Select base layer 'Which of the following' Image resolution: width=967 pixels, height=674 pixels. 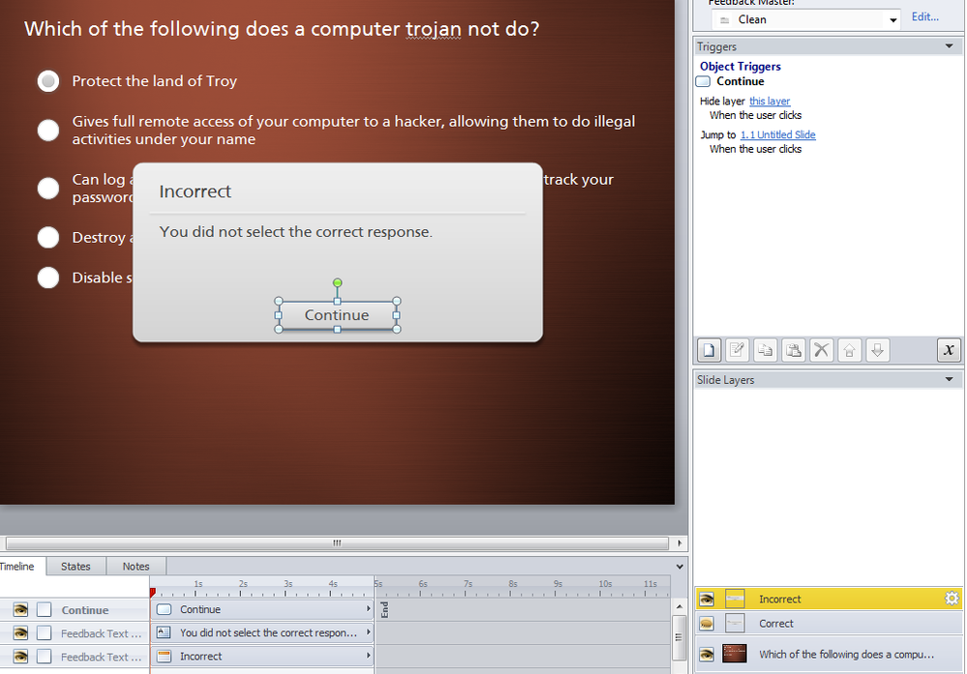tap(829, 654)
